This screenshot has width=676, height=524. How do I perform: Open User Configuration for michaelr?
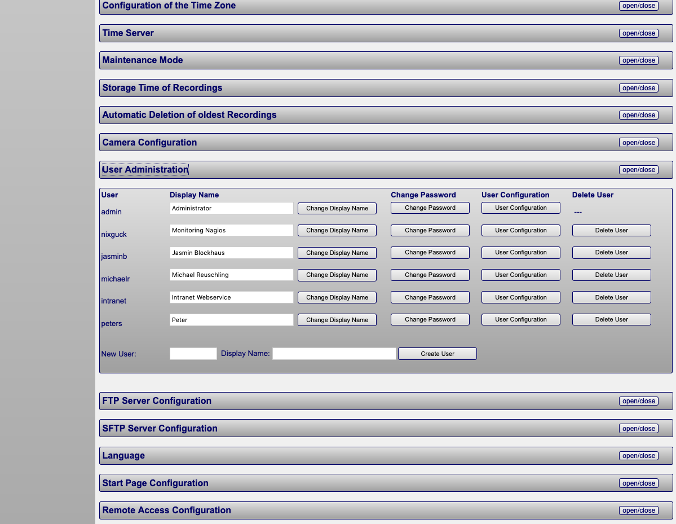(521, 275)
